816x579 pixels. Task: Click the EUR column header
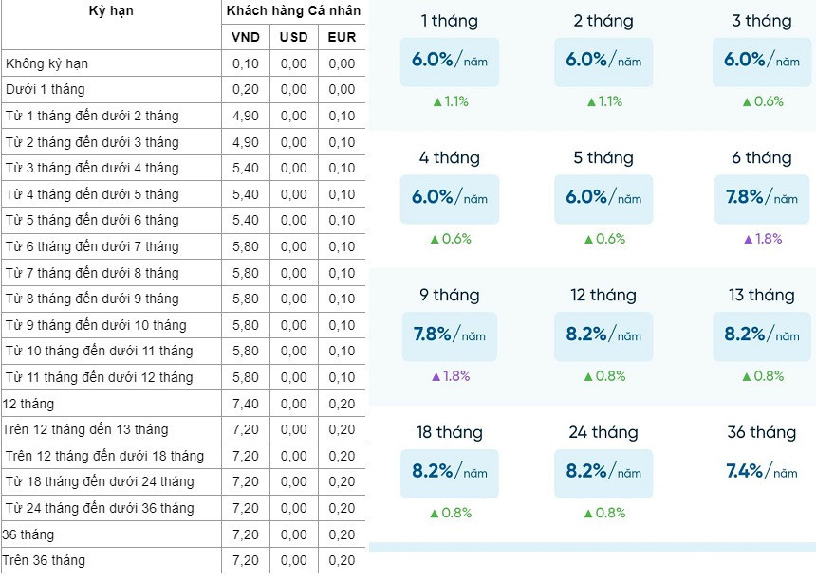coord(342,37)
